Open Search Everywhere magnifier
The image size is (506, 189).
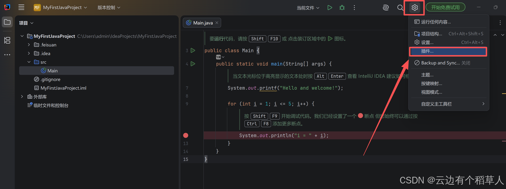pos(400,7)
